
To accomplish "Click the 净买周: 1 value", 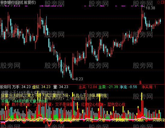I will (148, 87).
